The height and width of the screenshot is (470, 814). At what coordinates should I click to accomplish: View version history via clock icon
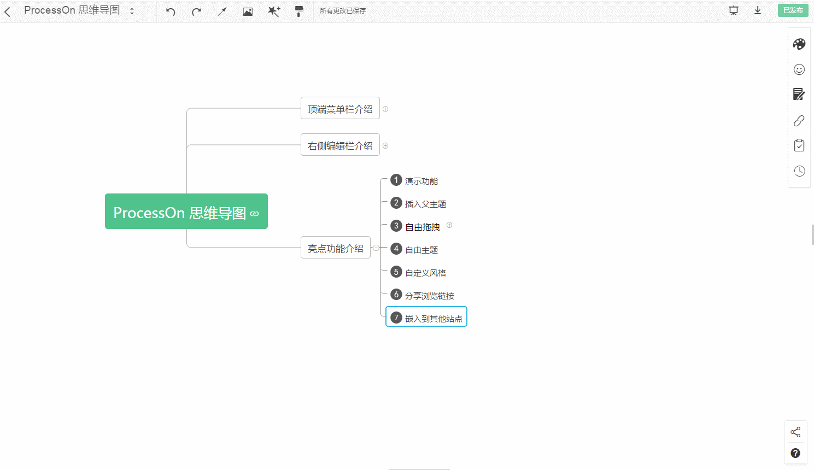[x=799, y=171]
